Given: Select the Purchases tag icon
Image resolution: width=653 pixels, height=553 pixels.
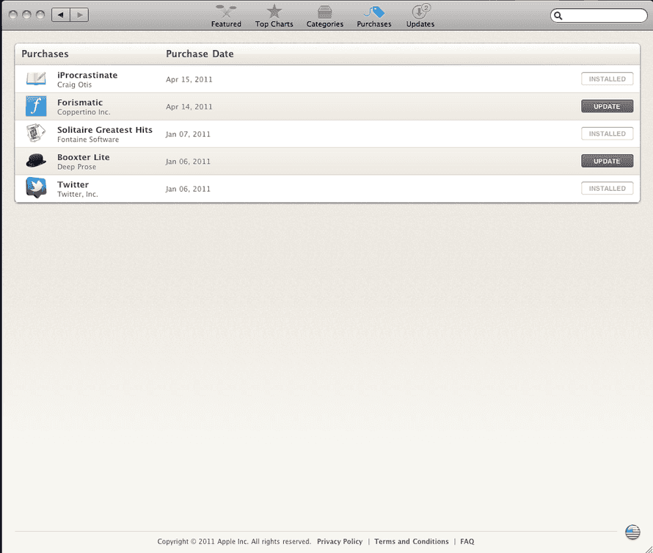Looking at the screenshot, I should tap(374, 12).
